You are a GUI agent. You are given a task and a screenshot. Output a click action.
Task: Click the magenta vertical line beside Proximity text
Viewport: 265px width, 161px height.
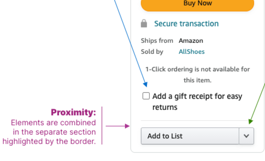click(102, 125)
